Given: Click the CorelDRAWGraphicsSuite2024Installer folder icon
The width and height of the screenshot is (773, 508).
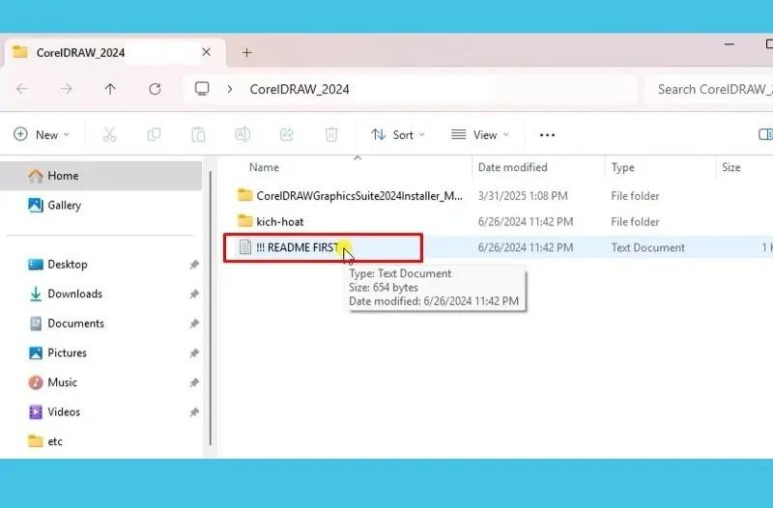Looking at the screenshot, I should click(x=245, y=195).
